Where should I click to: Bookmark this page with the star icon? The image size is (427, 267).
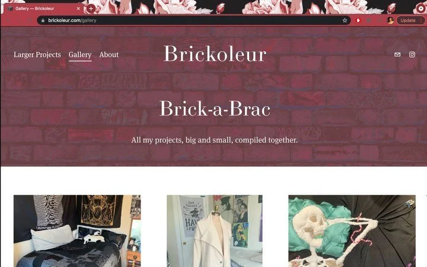(345, 20)
